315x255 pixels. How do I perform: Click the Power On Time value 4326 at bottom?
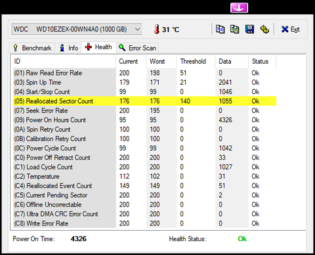point(79,239)
